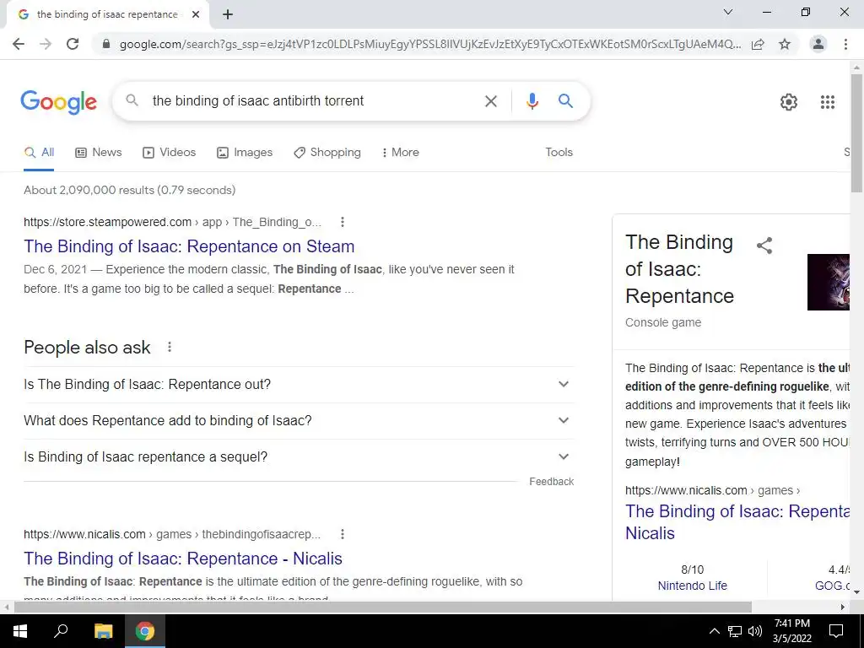Click the horizontal scrollbar thumb

[x=382, y=607]
